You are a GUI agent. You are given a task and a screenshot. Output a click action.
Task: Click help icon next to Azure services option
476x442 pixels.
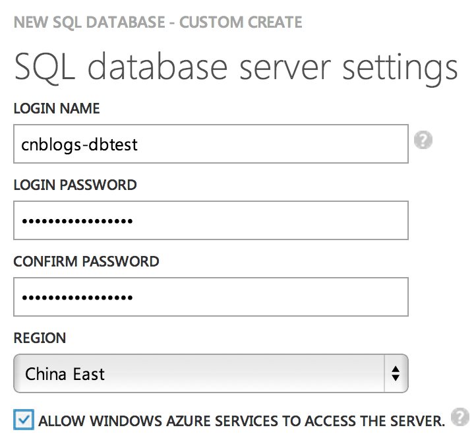click(x=460, y=416)
